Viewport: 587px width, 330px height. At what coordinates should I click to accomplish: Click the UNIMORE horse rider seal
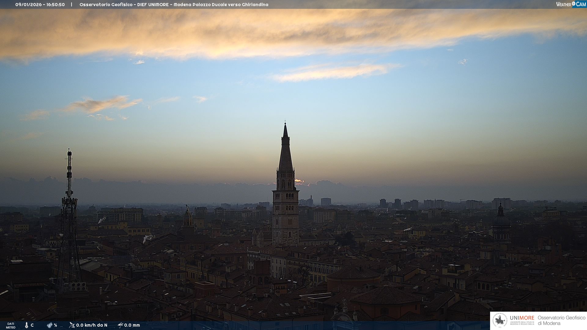[x=500, y=321]
